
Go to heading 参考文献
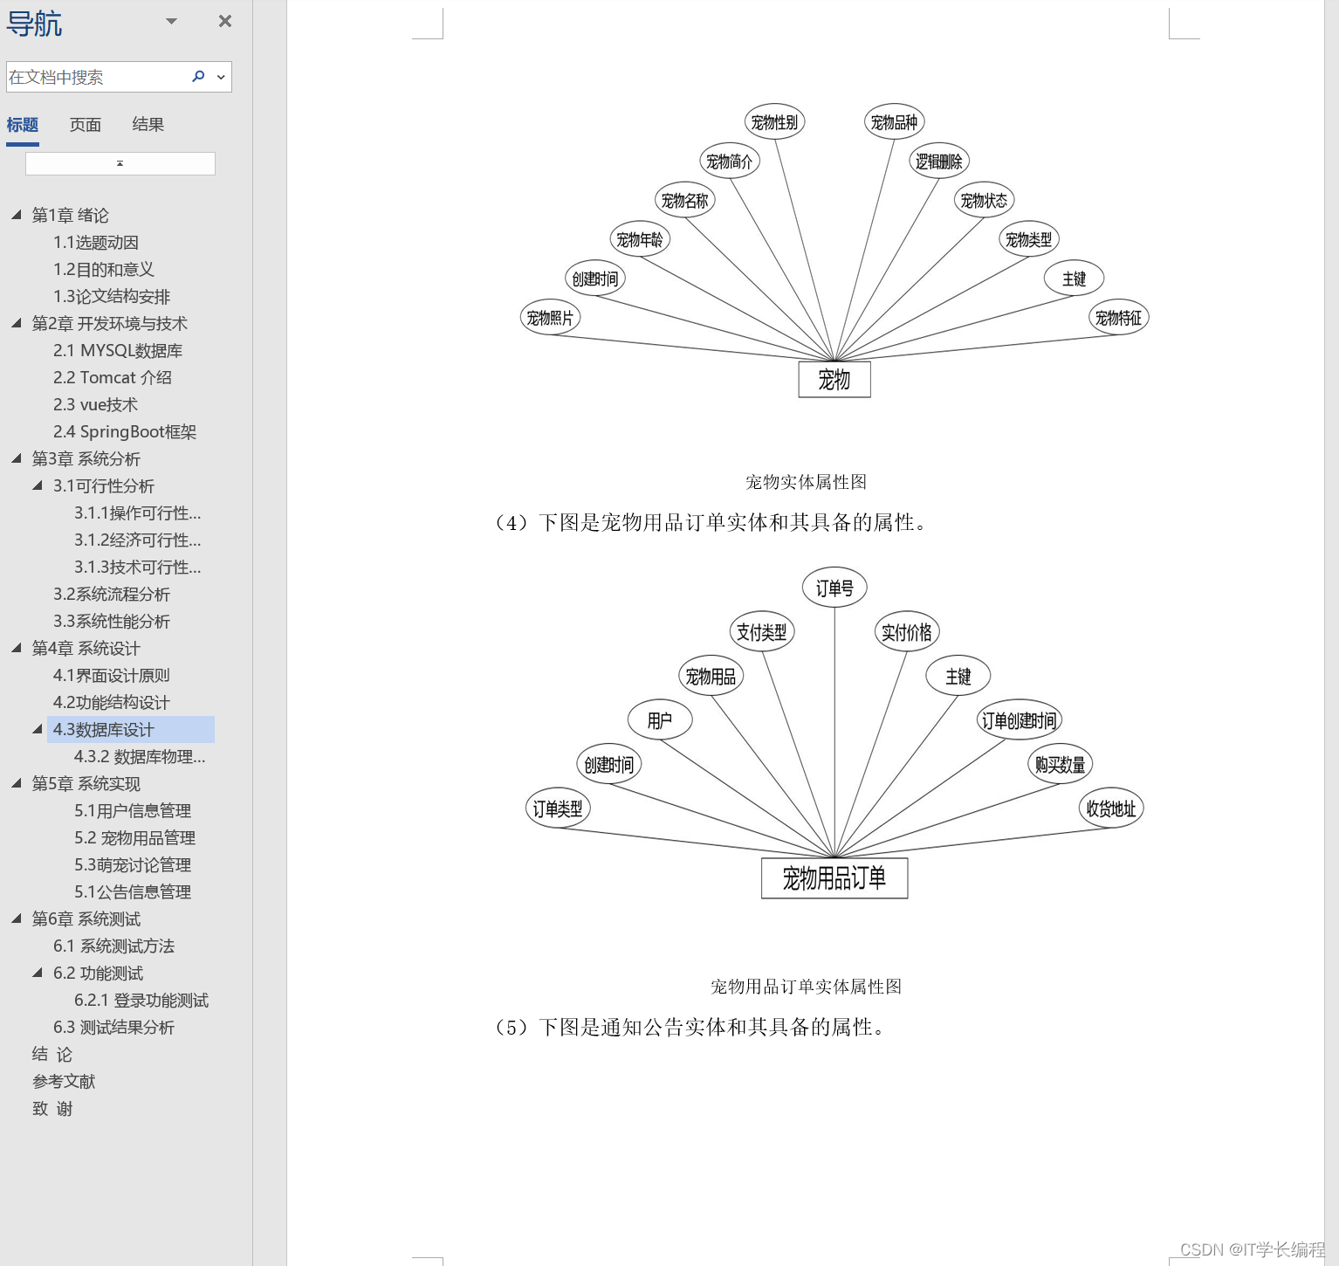[x=64, y=1081]
